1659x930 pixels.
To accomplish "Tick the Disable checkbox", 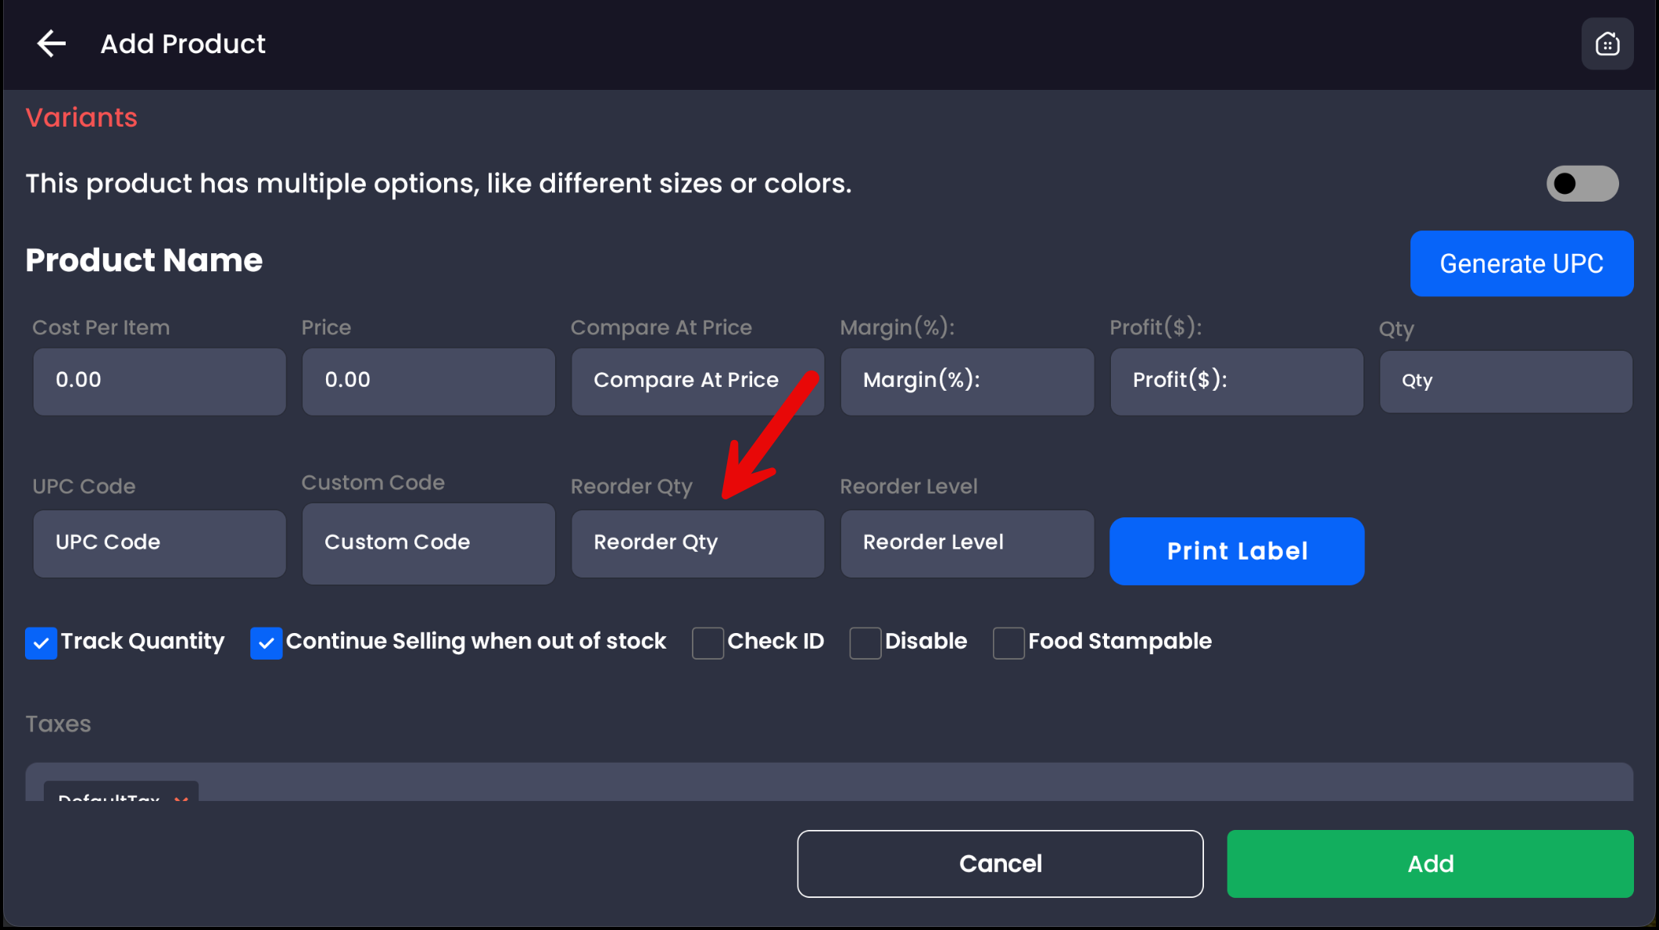I will pyautogui.click(x=865, y=643).
